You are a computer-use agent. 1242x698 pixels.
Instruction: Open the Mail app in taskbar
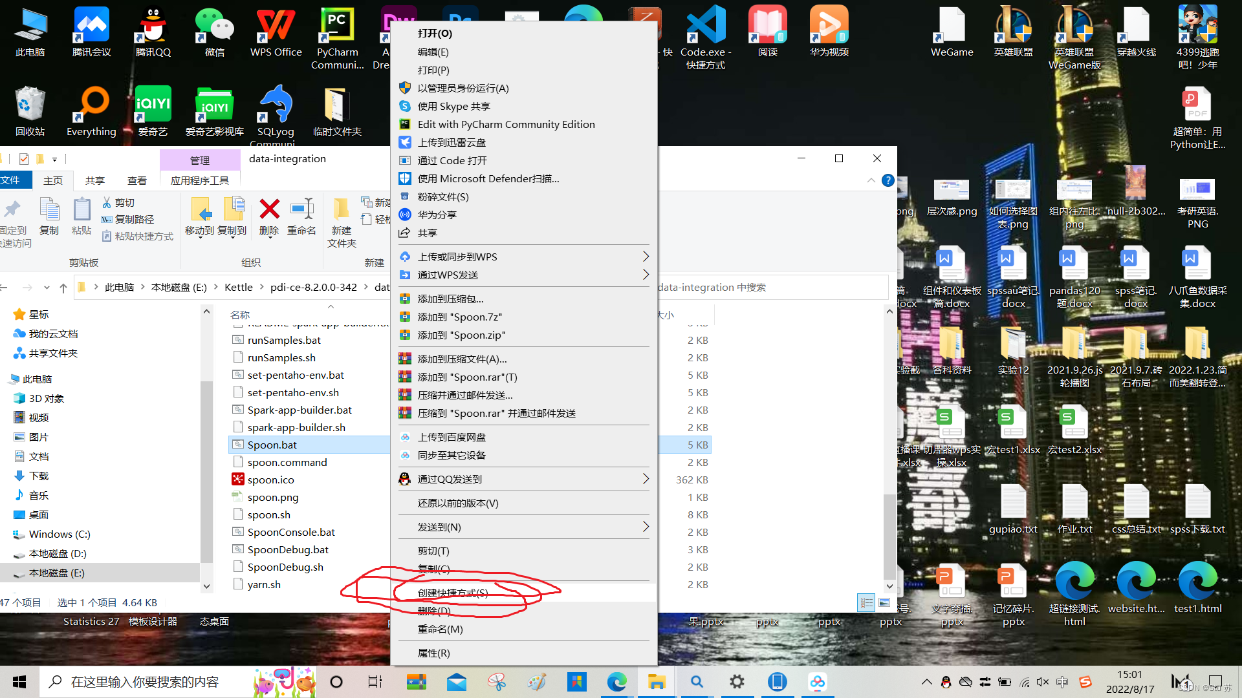point(457,682)
